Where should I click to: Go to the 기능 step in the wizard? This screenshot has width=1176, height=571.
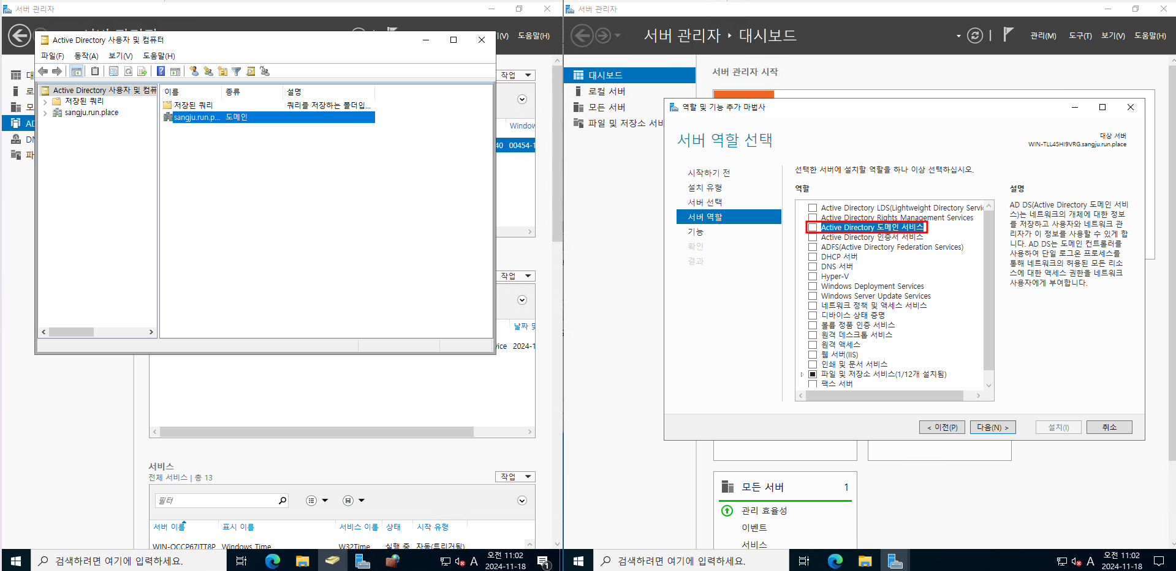(696, 232)
